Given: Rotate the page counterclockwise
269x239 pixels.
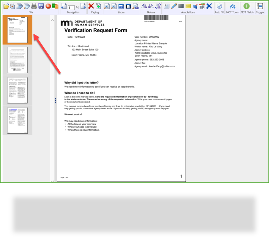Looking at the screenshot, I should pos(151,6).
